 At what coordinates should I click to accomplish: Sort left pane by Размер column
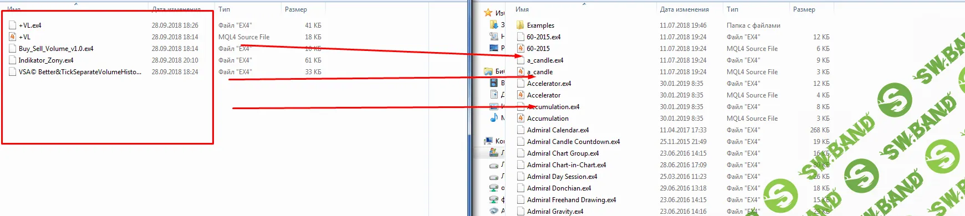point(295,9)
